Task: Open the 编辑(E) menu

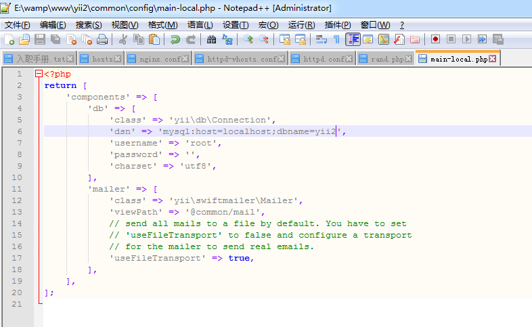Action: pos(53,25)
